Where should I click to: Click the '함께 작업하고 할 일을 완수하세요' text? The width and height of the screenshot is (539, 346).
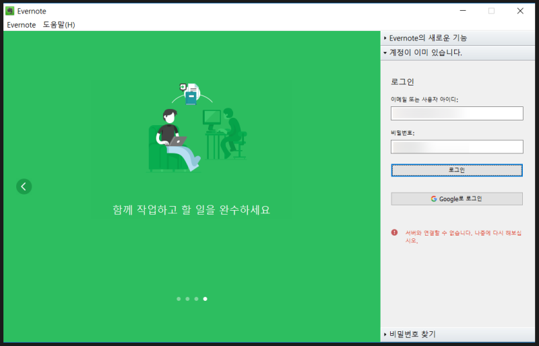(191, 209)
